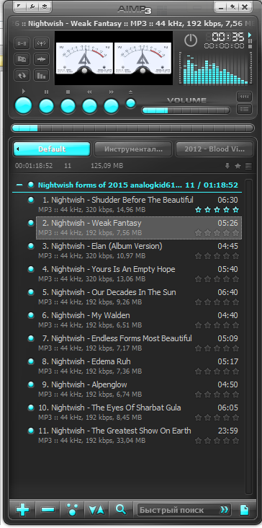The image size is (262, 528).
Task: Toggle marker dot beside Yours Is An Empty Hope
Action: 31,269
